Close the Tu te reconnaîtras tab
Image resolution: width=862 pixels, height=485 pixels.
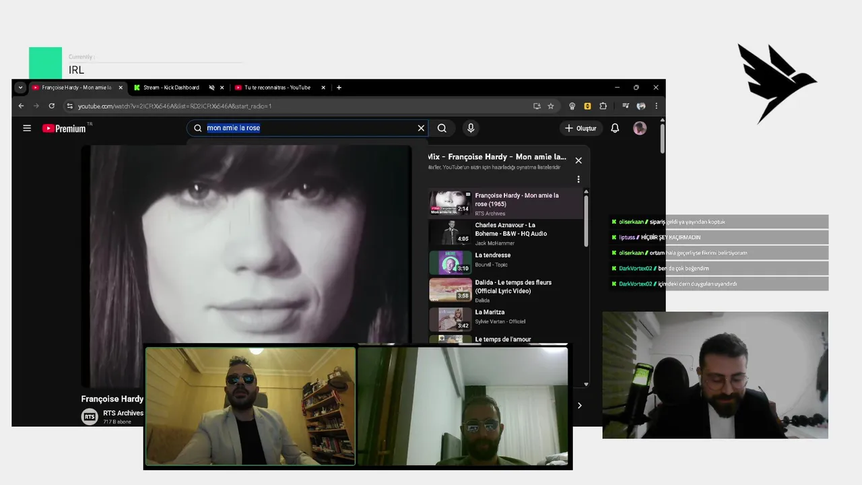[x=323, y=88]
